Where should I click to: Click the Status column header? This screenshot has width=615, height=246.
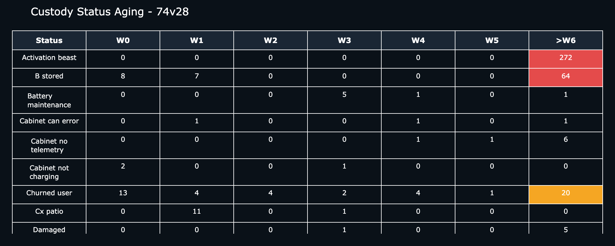click(49, 40)
